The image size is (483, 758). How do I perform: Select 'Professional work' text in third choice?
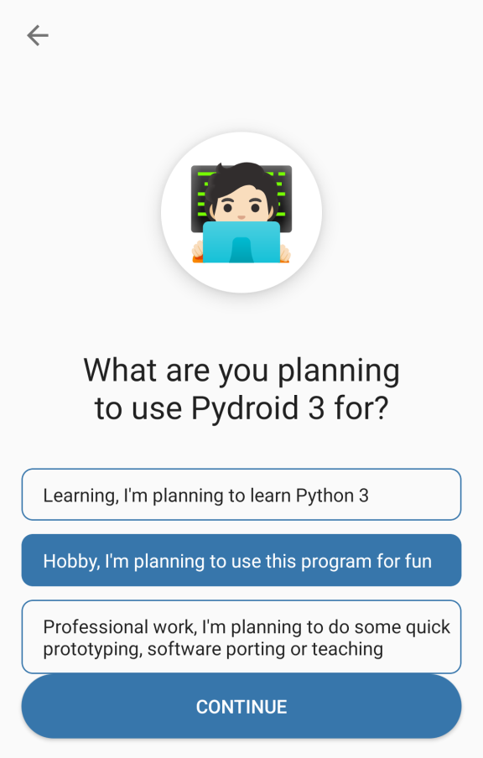click(x=119, y=627)
